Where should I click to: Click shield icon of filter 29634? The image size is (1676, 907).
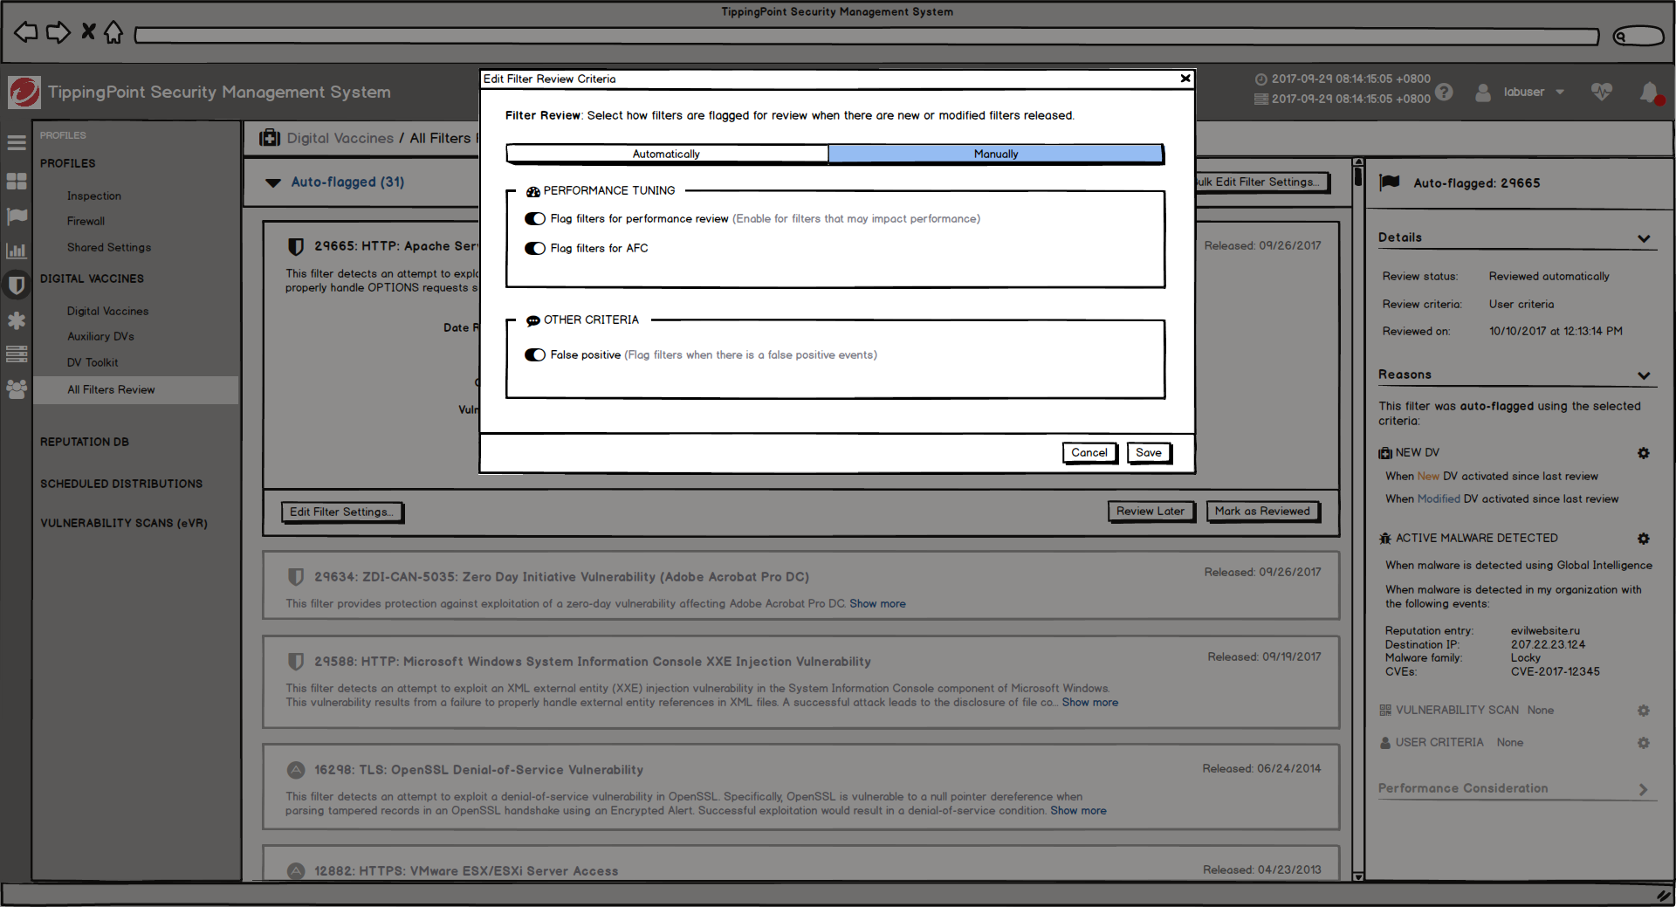pos(296,577)
